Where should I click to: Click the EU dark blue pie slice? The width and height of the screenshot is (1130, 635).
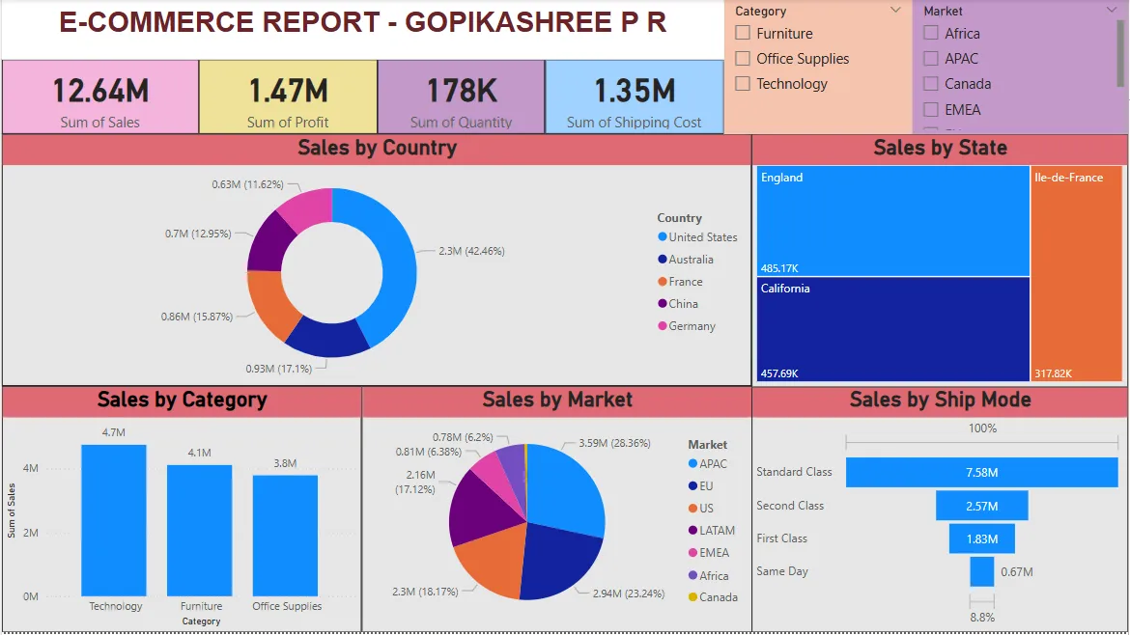[x=558, y=562]
